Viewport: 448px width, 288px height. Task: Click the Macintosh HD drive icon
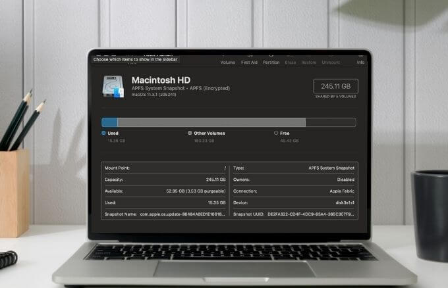pyautogui.click(x=113, y=86)
